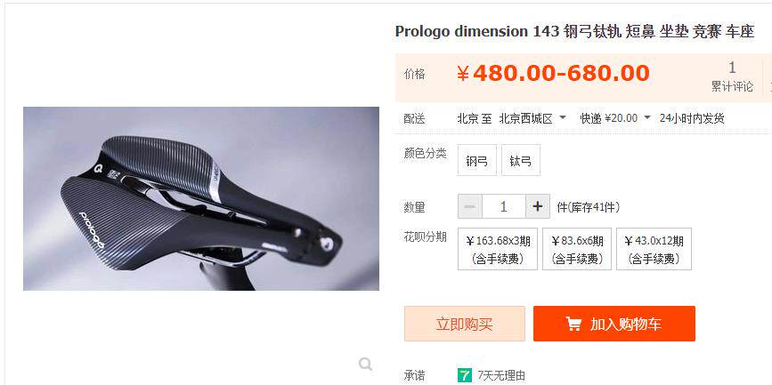Open the 北京西城区 delivery area dropdown
The image size is (772, 385).
[x=532, y=118]
